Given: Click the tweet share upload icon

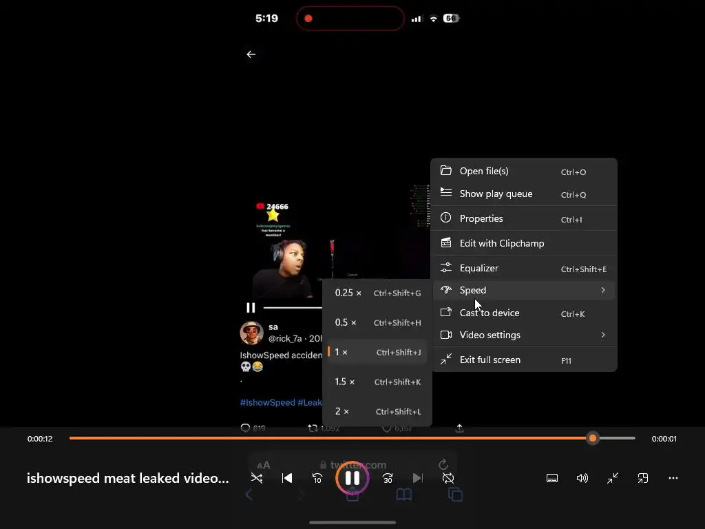Looking at the screenshot, I should point(459,428).
